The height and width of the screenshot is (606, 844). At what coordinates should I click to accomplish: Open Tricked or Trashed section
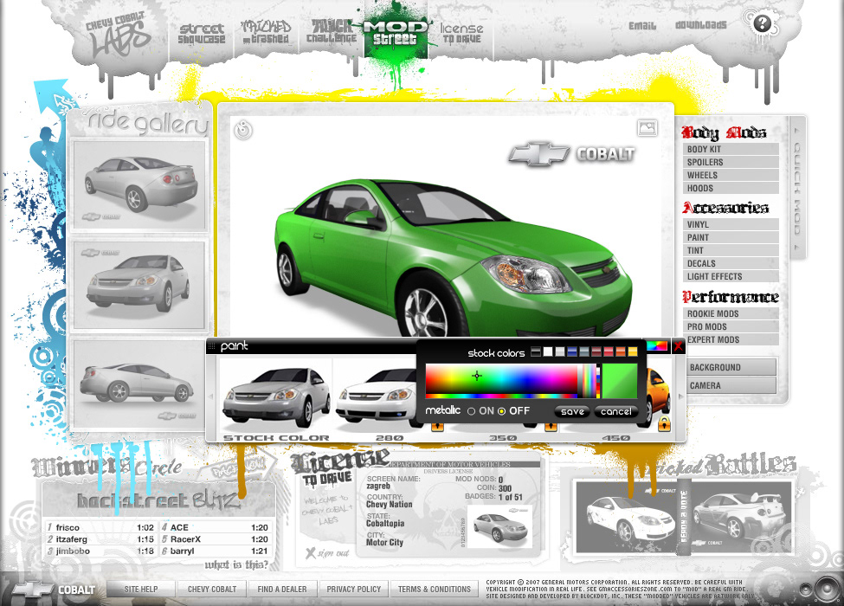tap(266, 32)
